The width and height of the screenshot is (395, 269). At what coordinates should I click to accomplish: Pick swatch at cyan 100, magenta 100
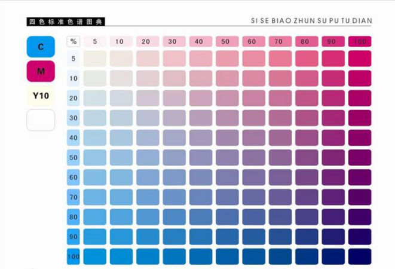[x=360, y=256]
